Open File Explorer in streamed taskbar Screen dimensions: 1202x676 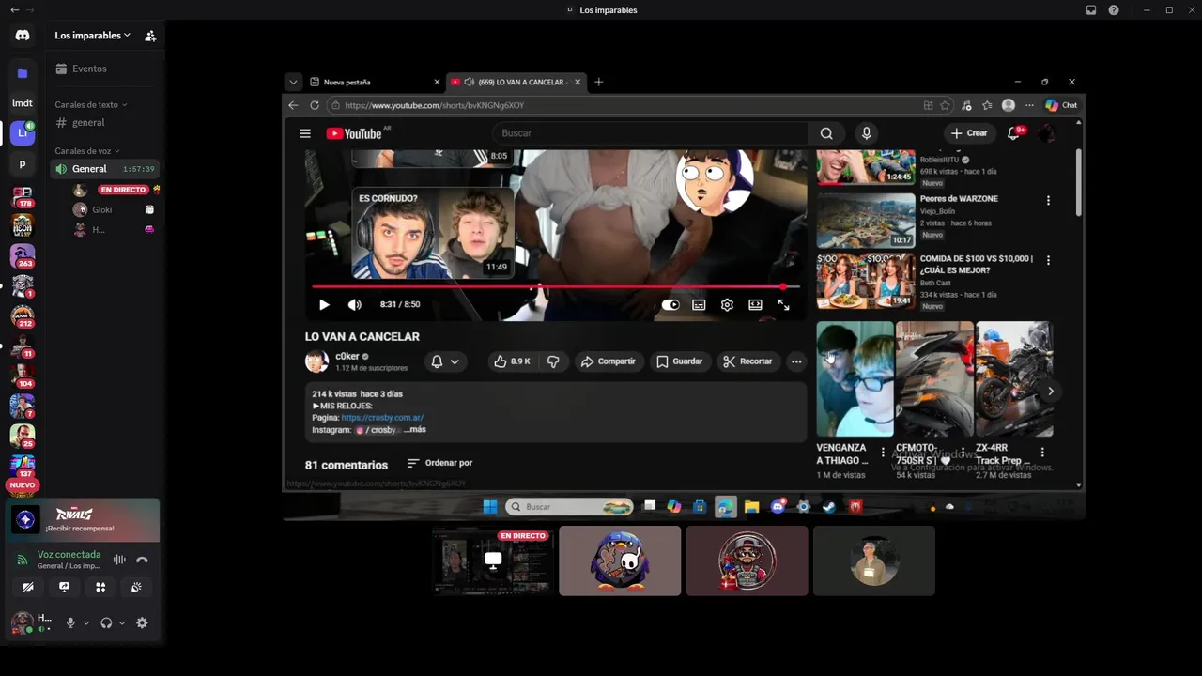tap(751, 507)
